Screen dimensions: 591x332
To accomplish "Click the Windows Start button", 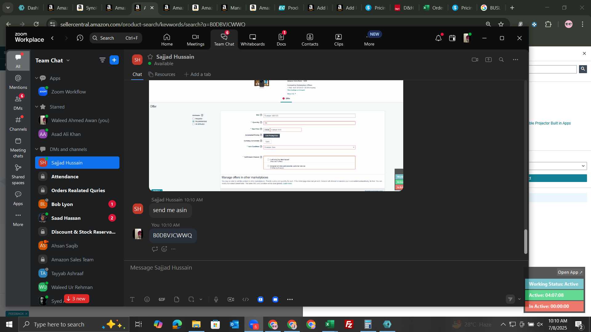I will pos(9,324).
